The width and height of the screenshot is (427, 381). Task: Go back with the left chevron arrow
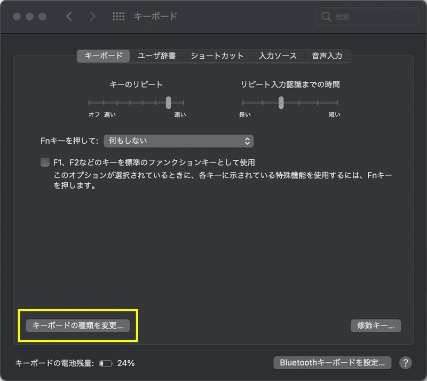[69, 17]
